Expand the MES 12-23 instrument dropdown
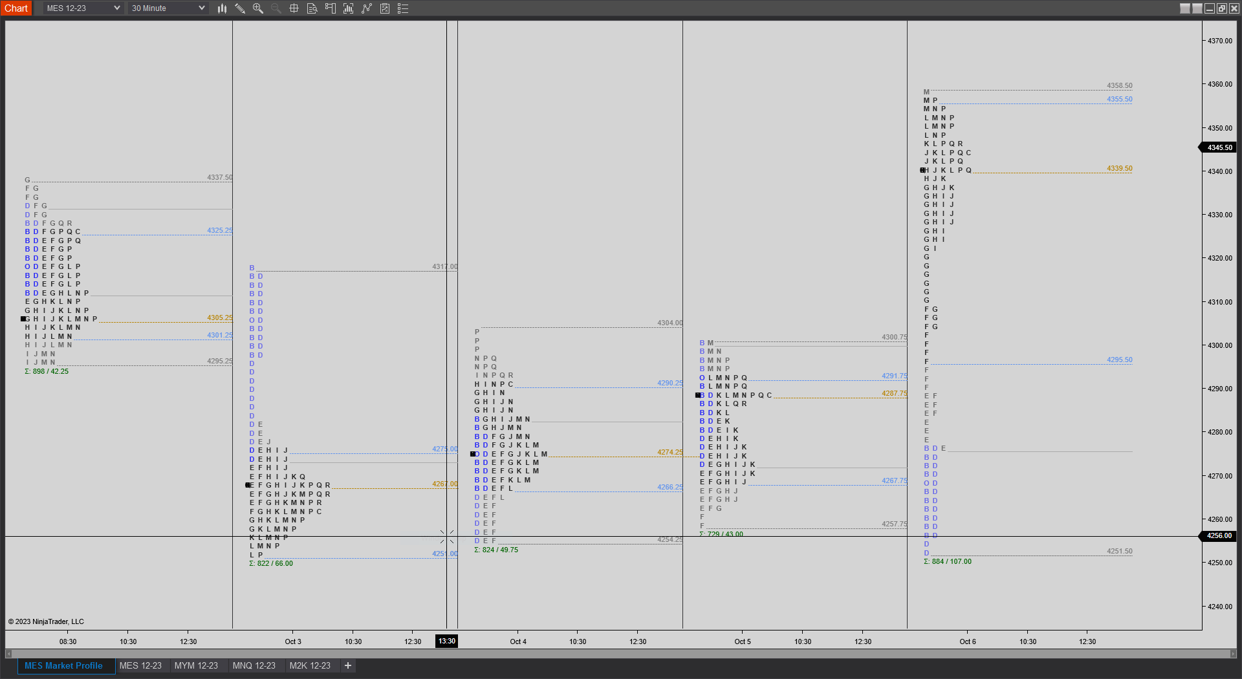Image resolution: width=1242 pixels, height=679 pixels. click(x=83, y=8)
